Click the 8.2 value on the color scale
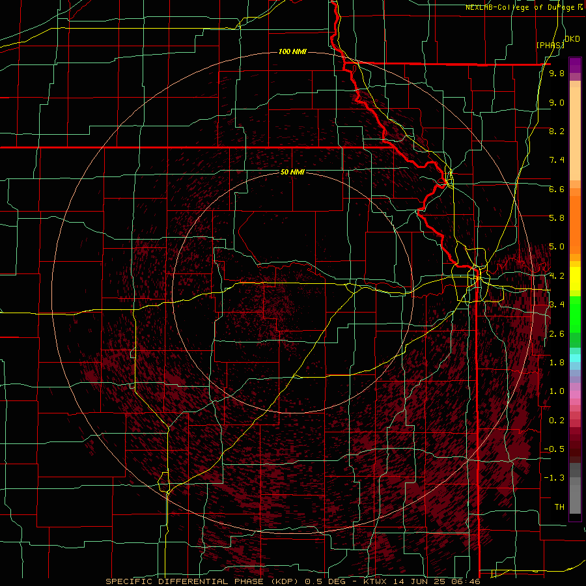The width and height of the screenshot is (586, 586). 557,131
